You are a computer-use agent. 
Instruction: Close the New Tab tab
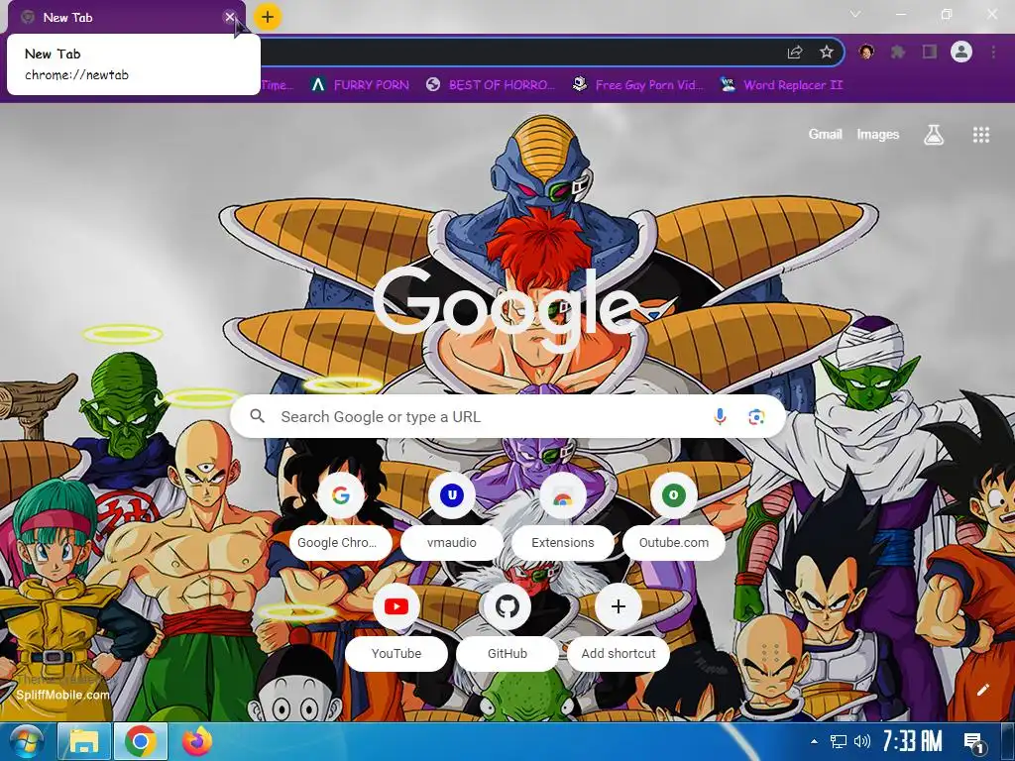[229, 17]
